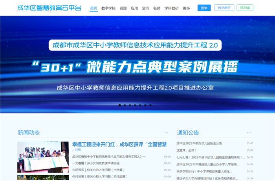Open news 一文看懂！多子女同校就读申请流程
Image resolution: width=275 pixels, height=181 pixels.
[96, 163]
